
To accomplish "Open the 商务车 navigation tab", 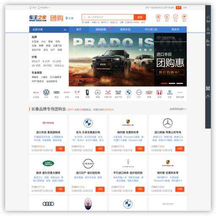I will [175, 30].
